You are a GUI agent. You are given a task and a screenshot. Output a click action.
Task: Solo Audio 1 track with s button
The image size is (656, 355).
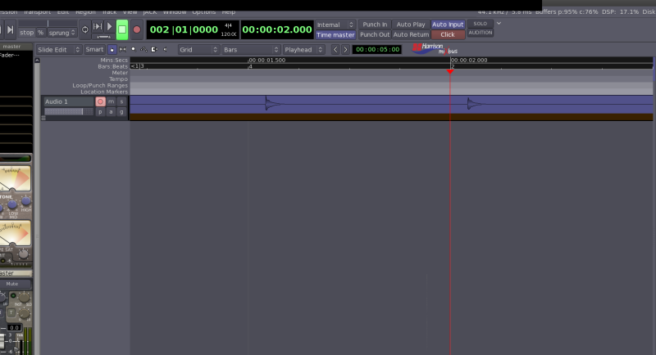click(x=121, y=101)
